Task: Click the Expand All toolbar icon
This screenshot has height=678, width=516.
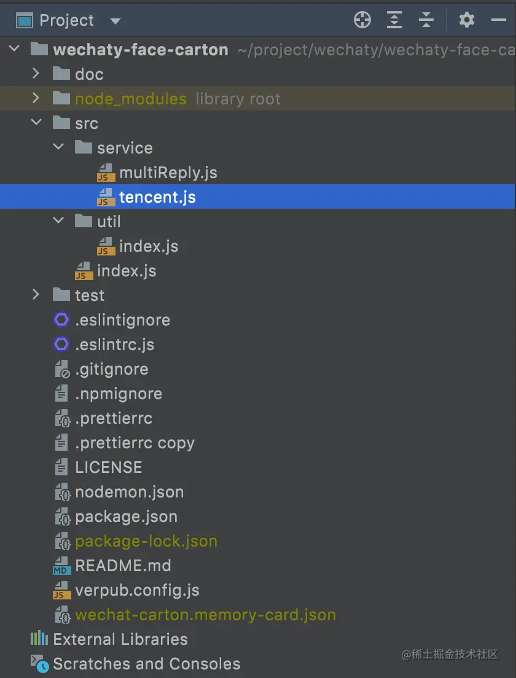Action: coord(394,20)
